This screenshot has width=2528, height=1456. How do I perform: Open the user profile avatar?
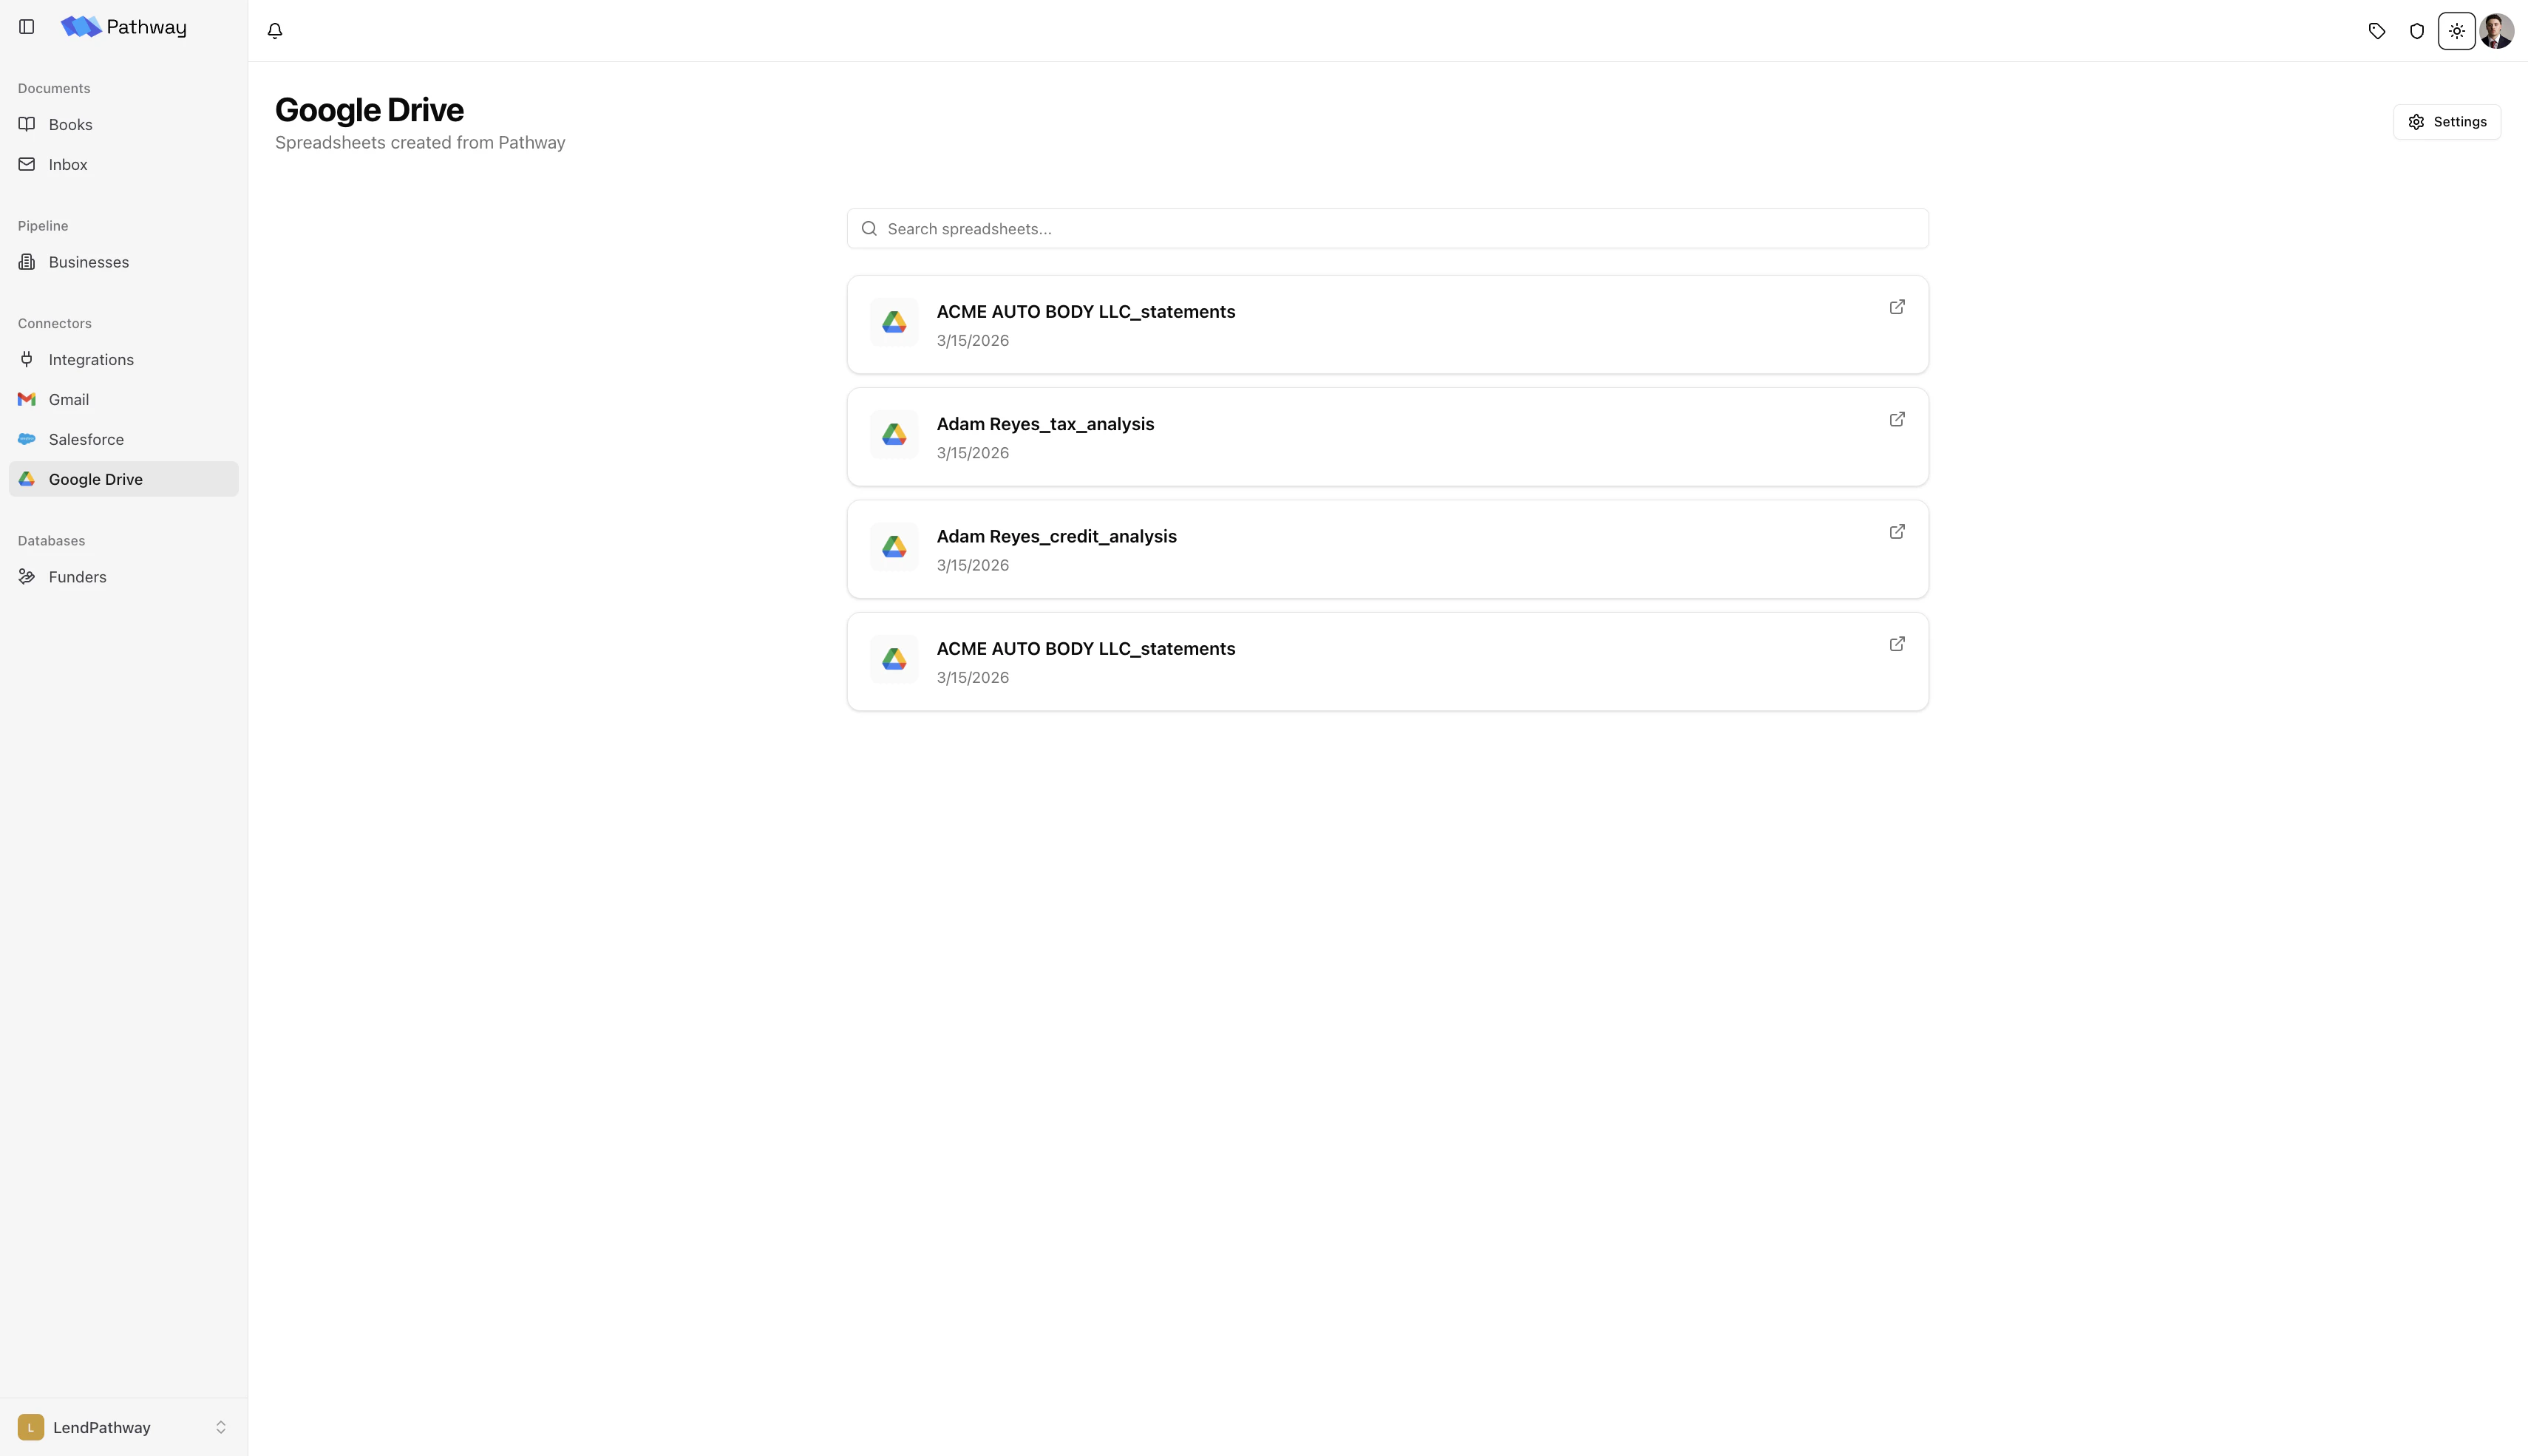pos(2497,31)
